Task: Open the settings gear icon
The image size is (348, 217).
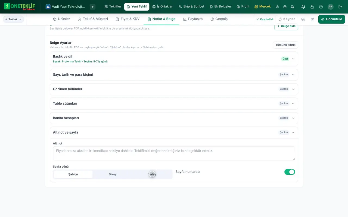Action: 277,7
